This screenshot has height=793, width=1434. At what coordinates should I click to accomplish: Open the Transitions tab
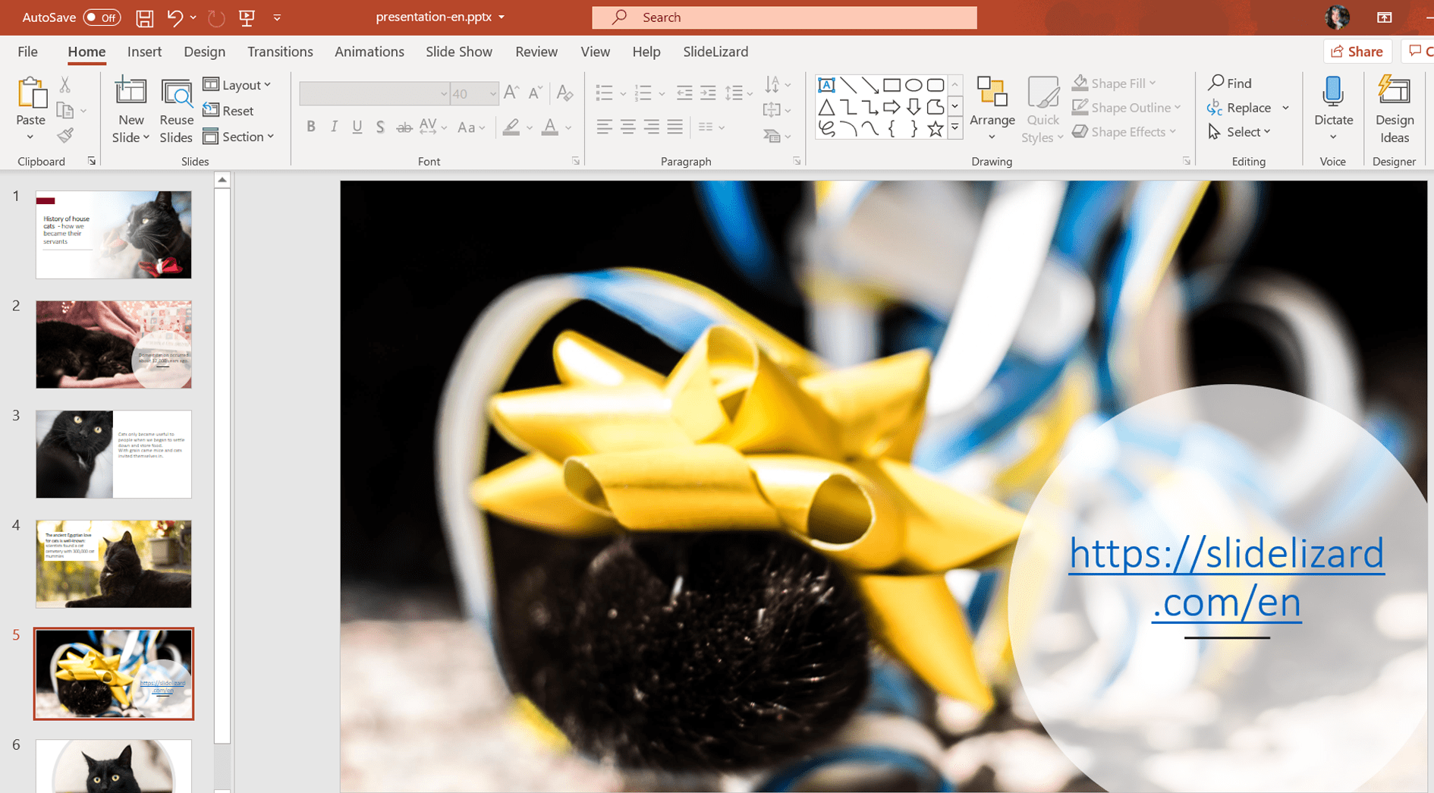coord(280,52)
